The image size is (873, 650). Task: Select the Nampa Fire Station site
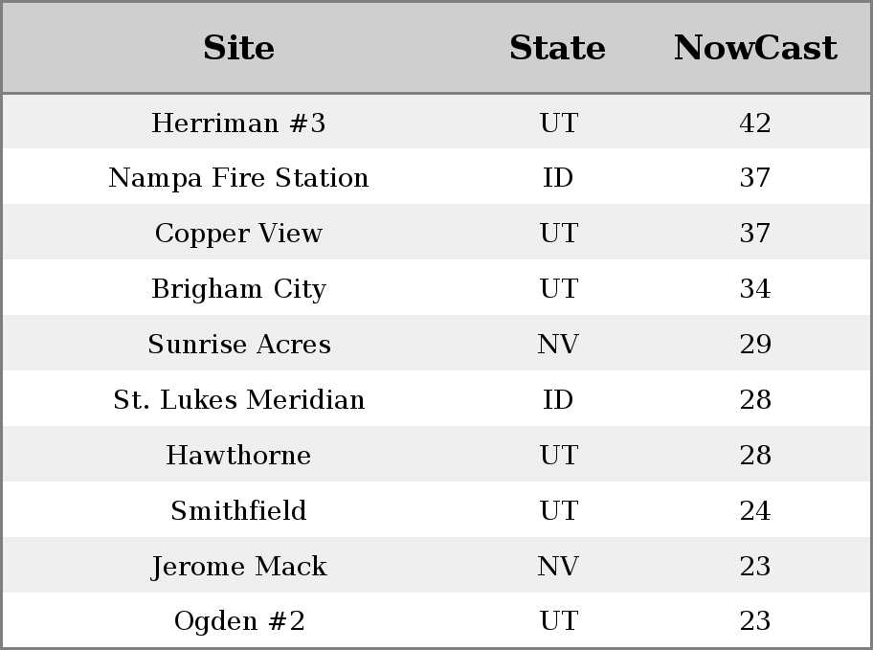(x=238, y=178)
